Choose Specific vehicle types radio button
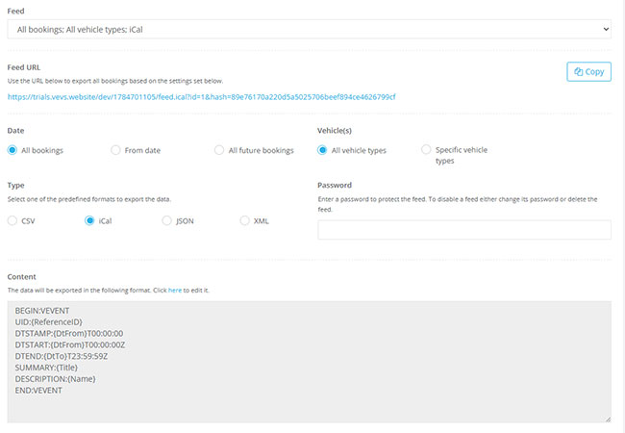 pos(426,149)
